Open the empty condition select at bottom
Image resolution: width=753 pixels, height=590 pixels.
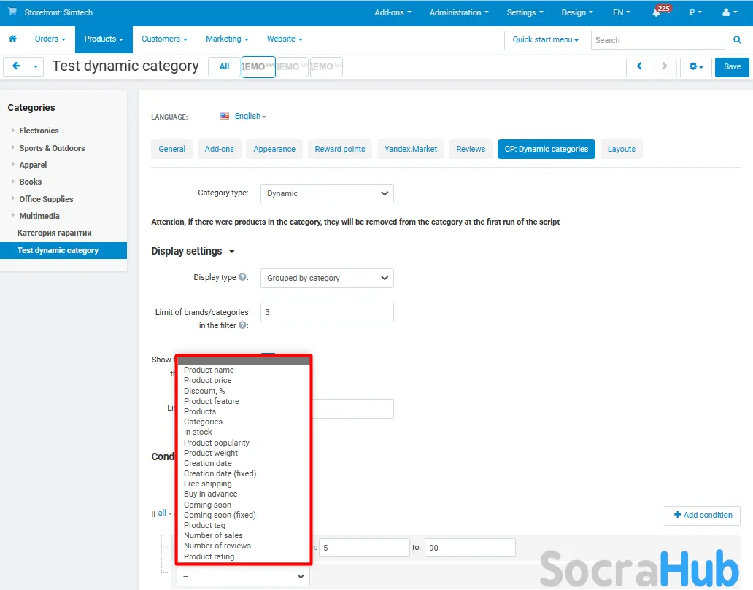coord(243,576)
